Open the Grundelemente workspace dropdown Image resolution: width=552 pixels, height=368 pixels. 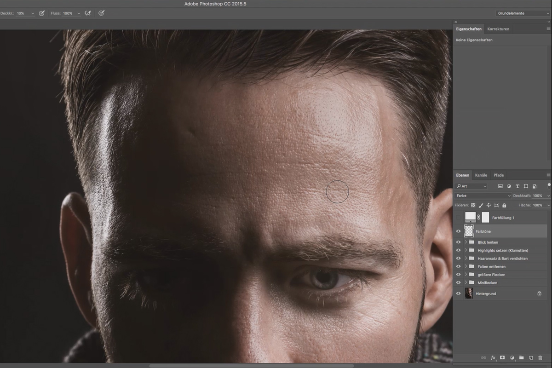(x=523, y=13)
